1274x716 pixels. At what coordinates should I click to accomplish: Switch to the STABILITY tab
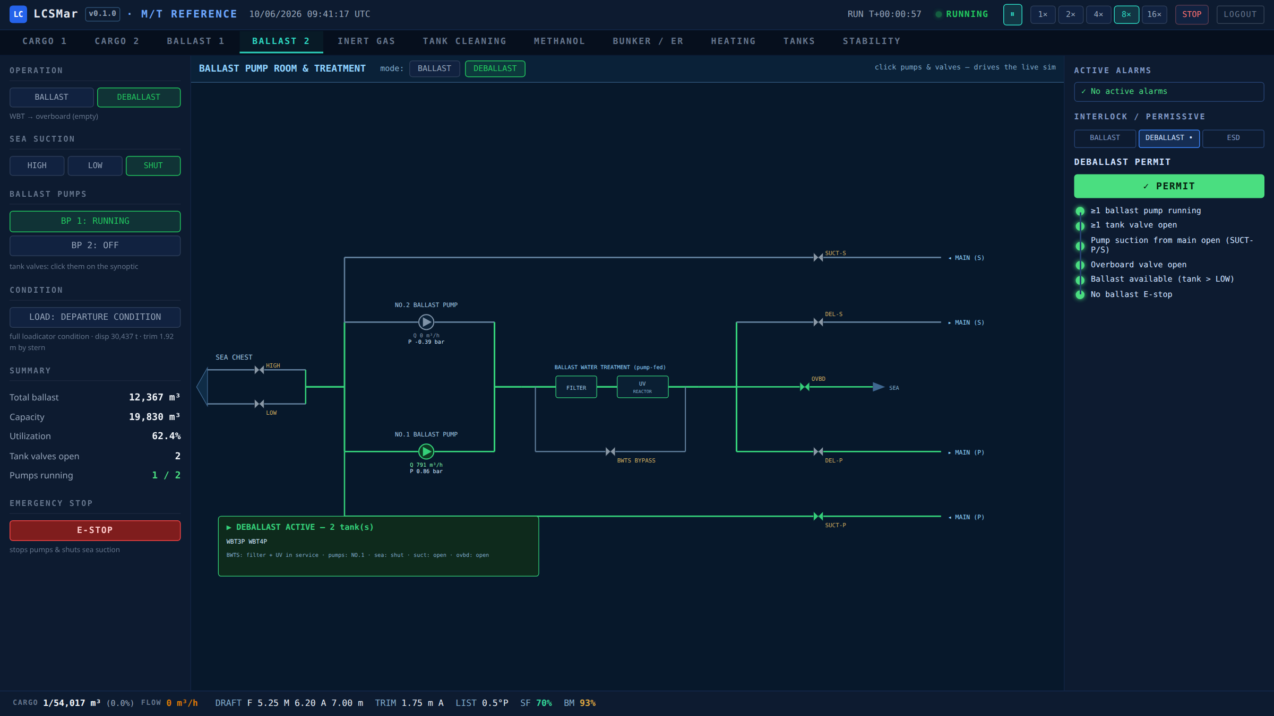tap(871, 41)
